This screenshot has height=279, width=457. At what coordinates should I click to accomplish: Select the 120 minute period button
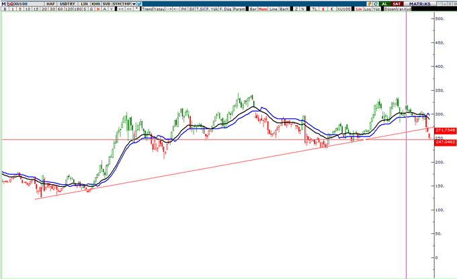click(x=69, y=9)
